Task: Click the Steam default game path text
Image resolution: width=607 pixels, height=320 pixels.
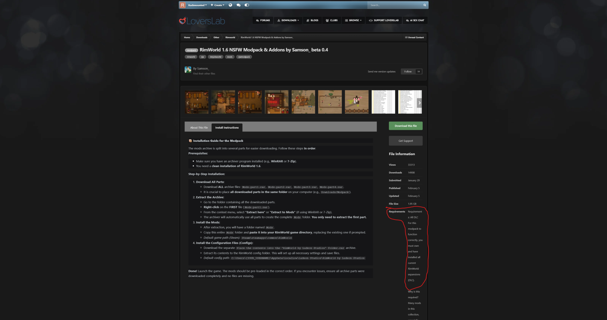Action: coord(267,238)
